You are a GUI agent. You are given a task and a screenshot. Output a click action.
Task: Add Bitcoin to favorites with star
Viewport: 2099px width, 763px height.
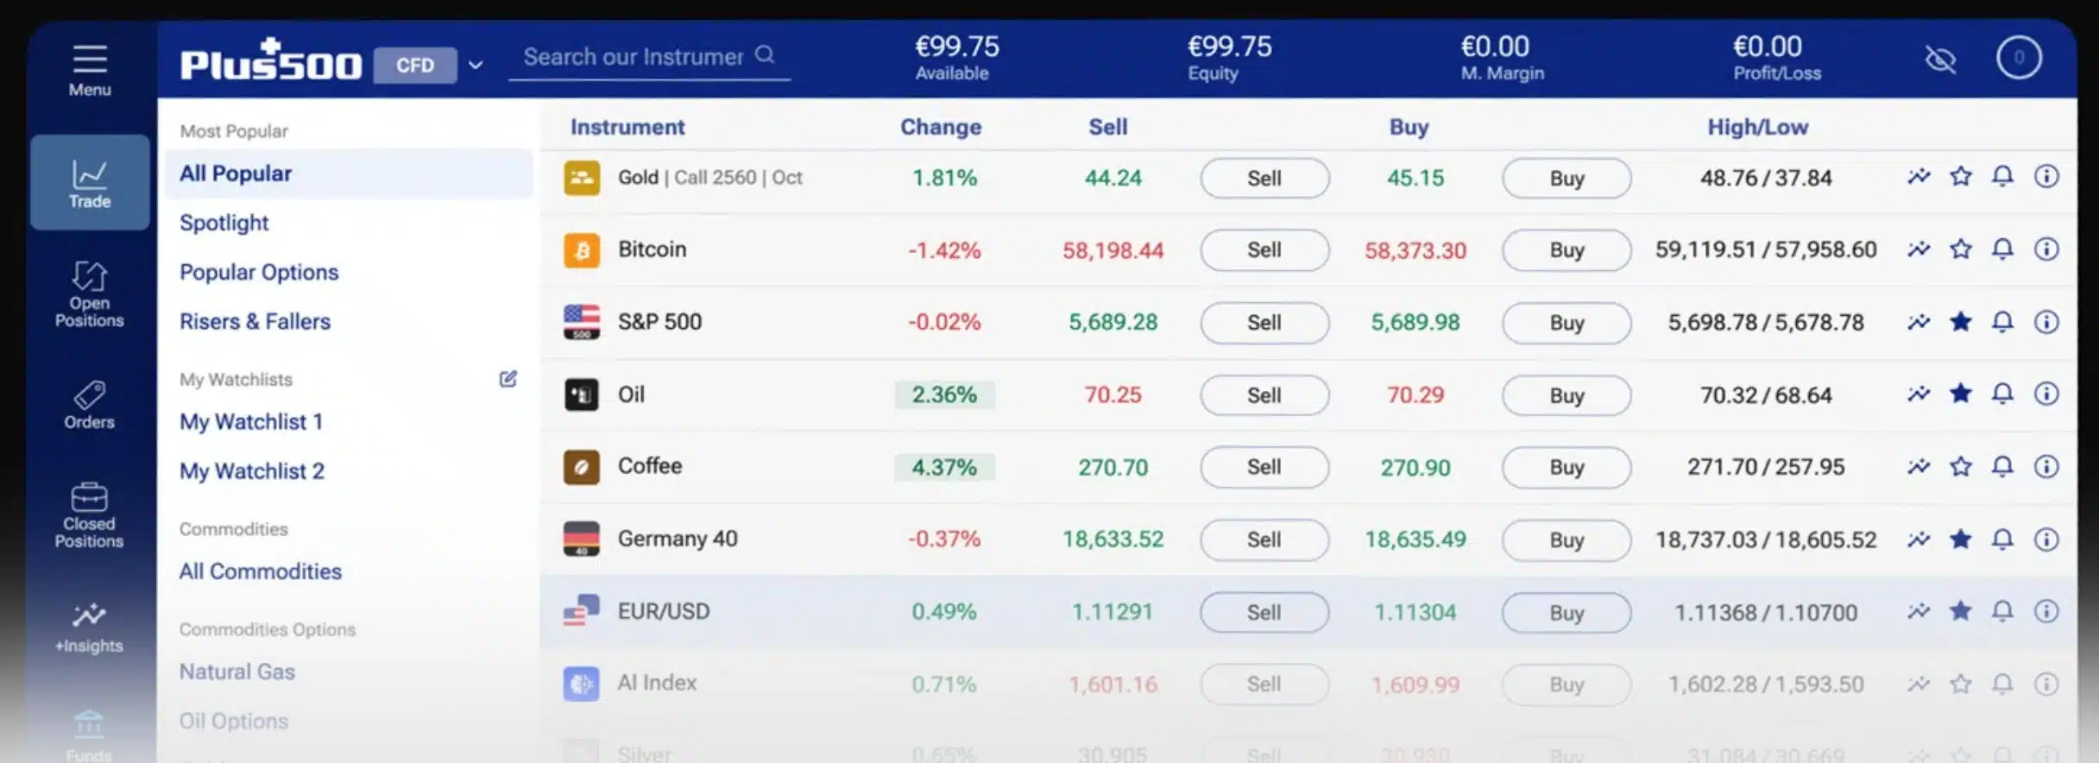pos(1961,249)
